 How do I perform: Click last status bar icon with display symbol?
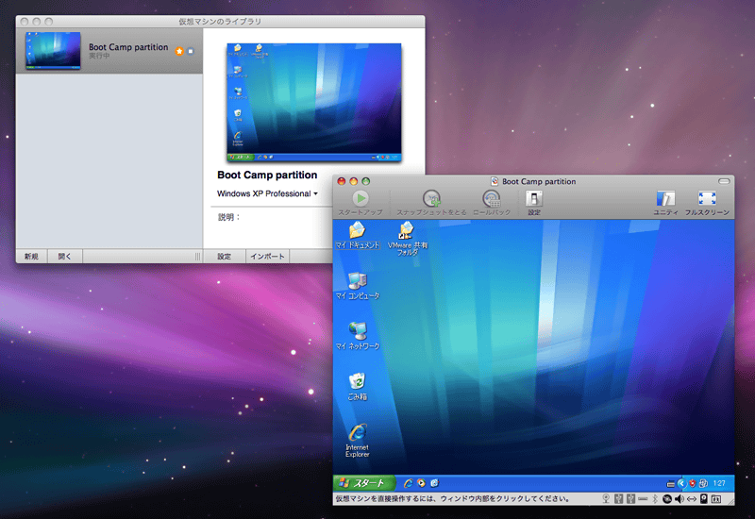click(716, 499)
